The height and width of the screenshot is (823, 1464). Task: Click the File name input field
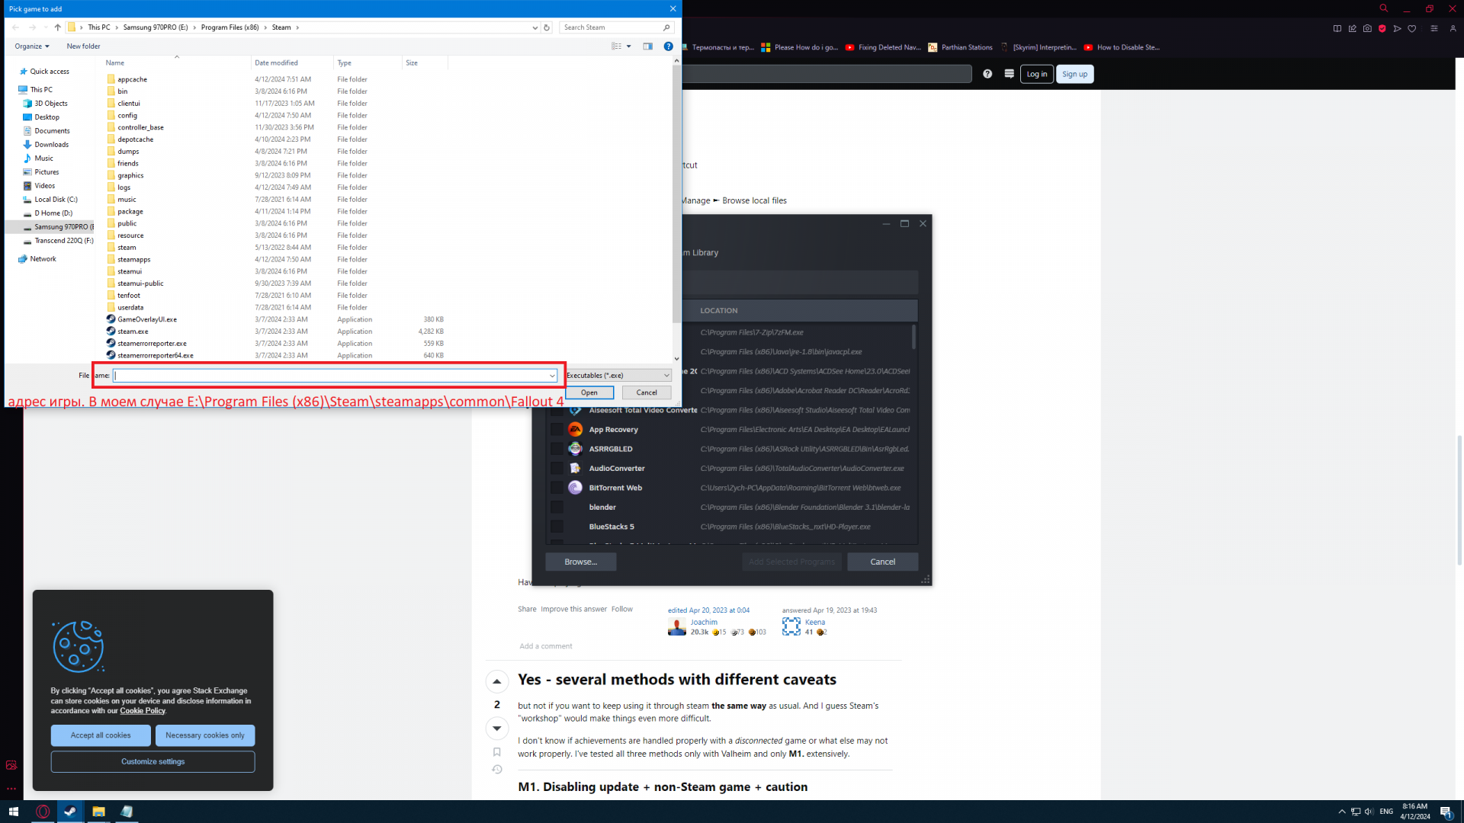[x=332, y=376]
